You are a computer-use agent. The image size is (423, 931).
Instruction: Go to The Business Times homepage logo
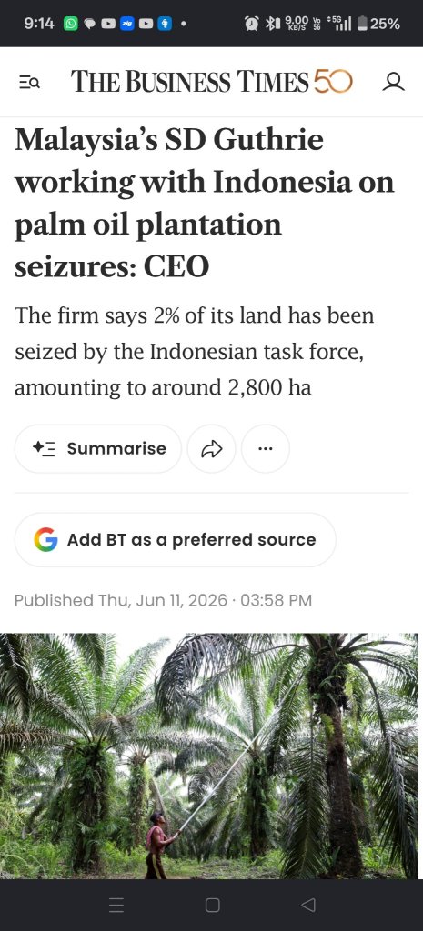(189, 82)
